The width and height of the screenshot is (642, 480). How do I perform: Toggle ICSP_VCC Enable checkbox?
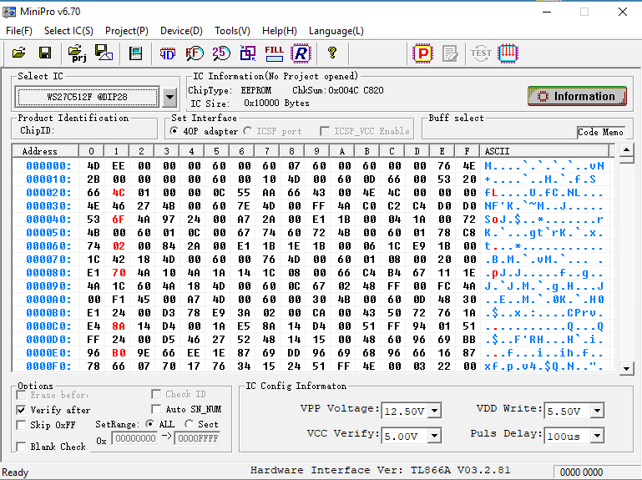tap(324, 131)
